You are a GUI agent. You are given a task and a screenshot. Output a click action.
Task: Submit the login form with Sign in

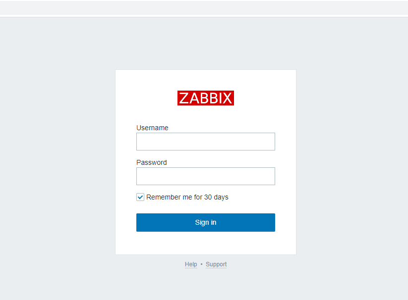click(205, 222)
